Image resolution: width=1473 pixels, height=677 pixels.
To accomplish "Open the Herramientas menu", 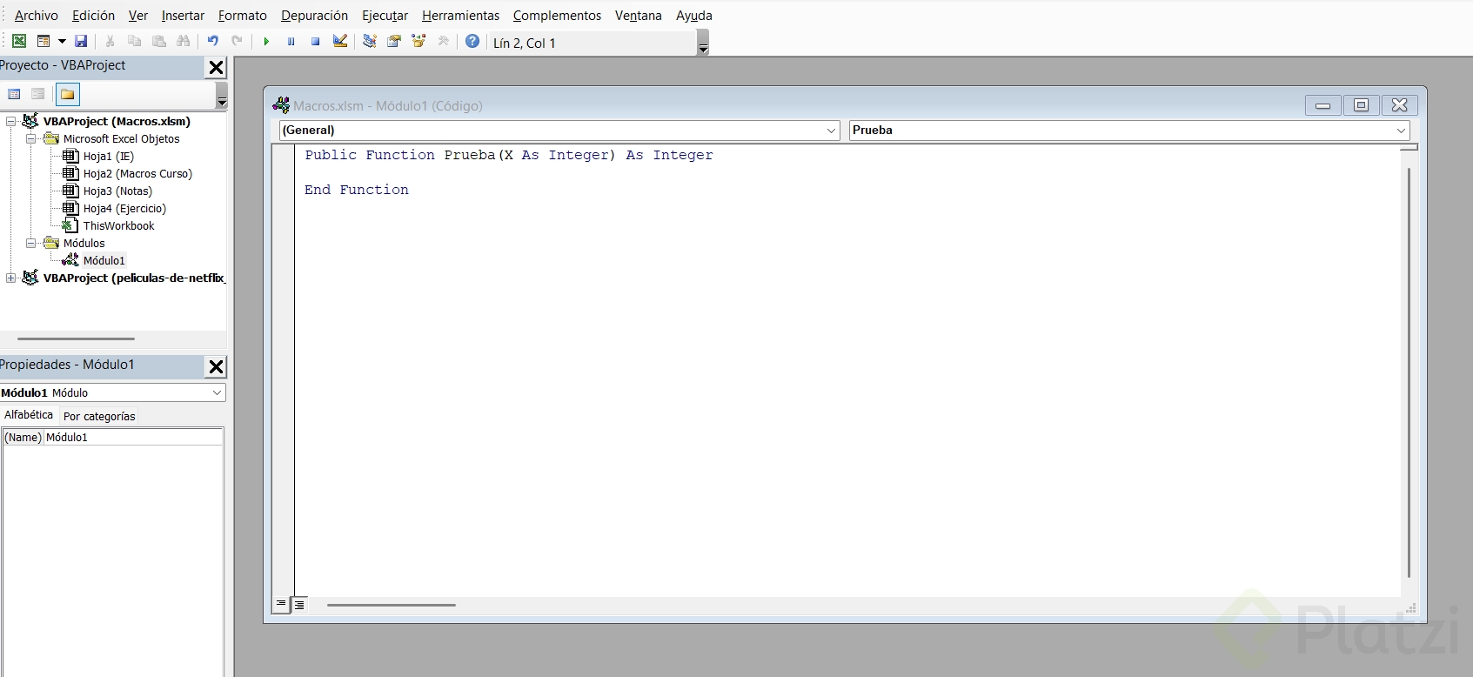I will tap(460, 16).
